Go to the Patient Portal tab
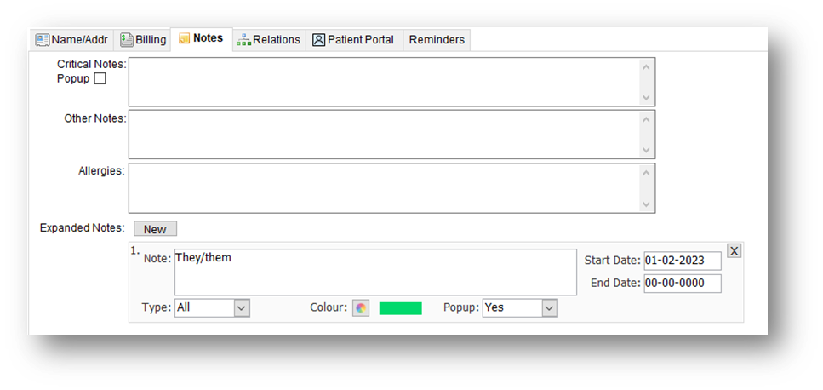This screenshot has width=823, height=390. [354, 40]
